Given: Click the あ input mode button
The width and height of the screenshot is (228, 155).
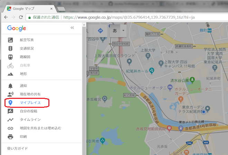Looking at the screenshot, I should click(115, 31).
